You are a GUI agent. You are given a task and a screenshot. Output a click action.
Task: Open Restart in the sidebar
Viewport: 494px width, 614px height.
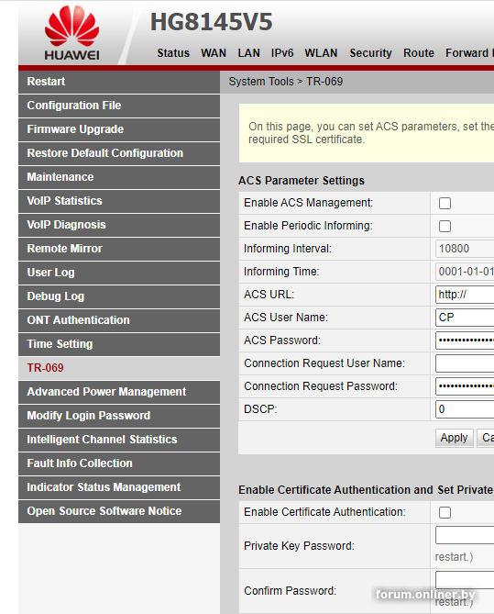point(119,82)
